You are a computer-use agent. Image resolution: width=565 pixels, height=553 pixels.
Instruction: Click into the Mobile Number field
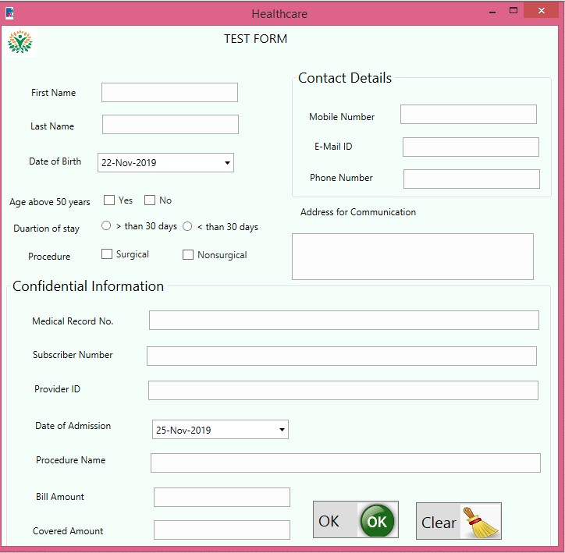coord(468,115)
